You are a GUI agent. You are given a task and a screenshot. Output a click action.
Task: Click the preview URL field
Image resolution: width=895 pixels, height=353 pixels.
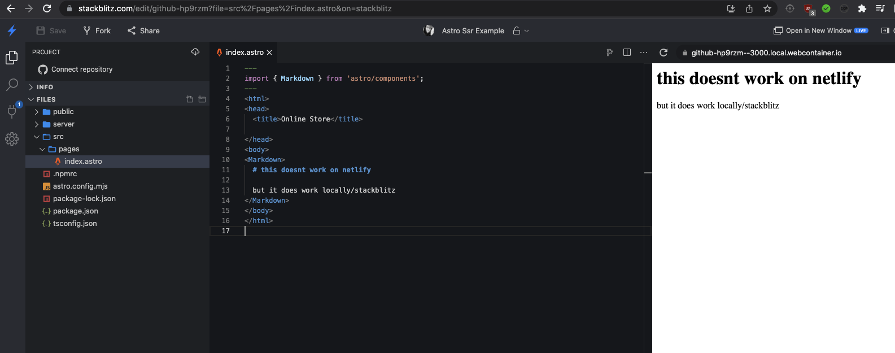(x=766, y=53)
